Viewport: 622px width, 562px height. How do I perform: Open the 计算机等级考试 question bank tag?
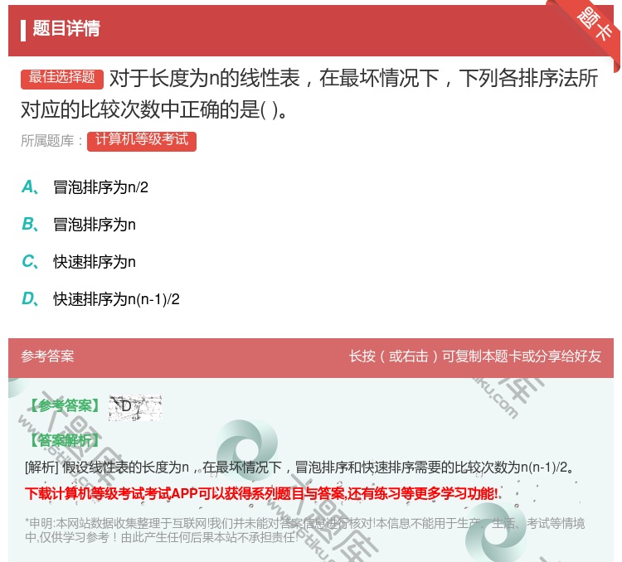point(142,140)
